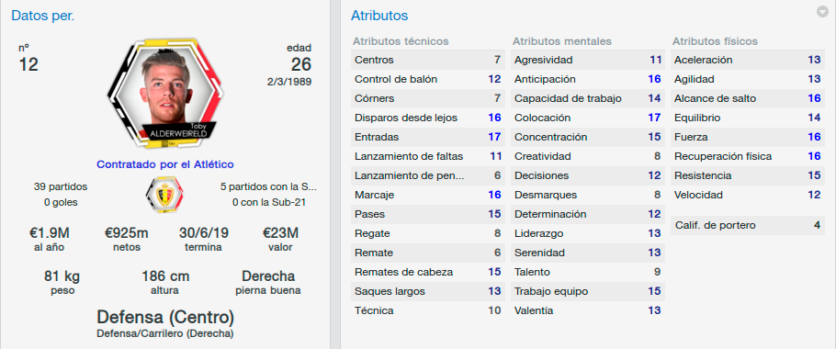The image size is (836, 349).
Task: Click the 5 partidos con la S... text
Action: [268, 187]
